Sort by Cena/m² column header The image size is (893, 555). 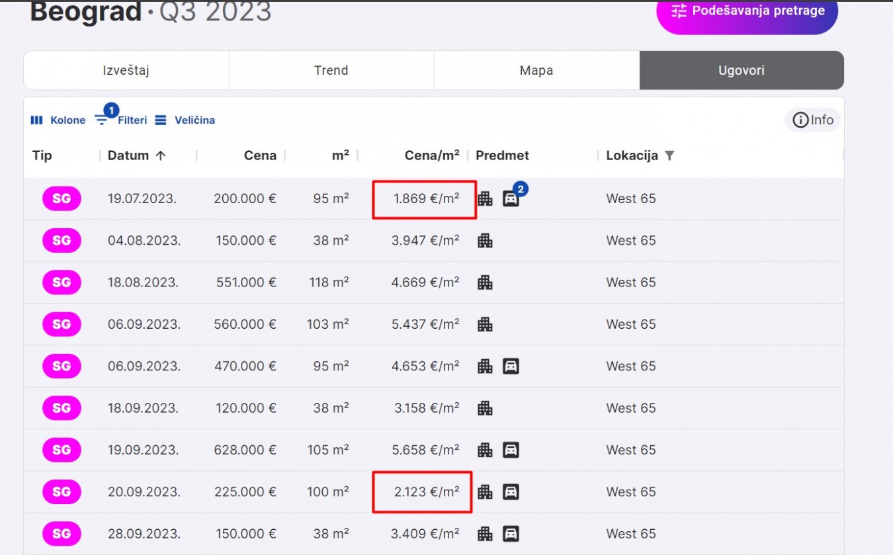click(431, 155)
